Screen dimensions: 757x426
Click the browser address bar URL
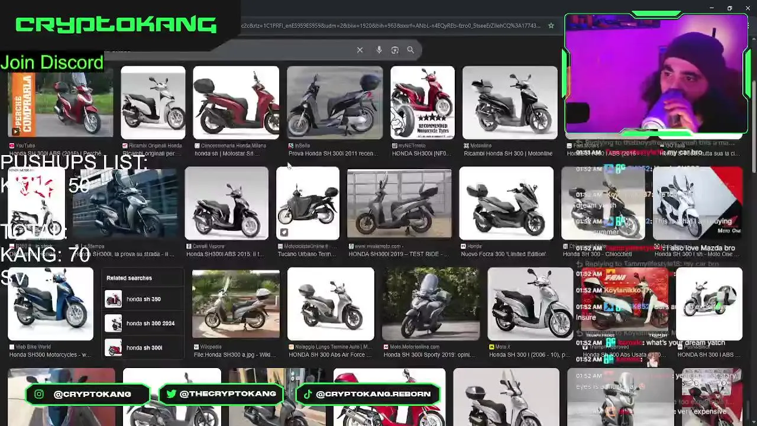click(390, 25)
